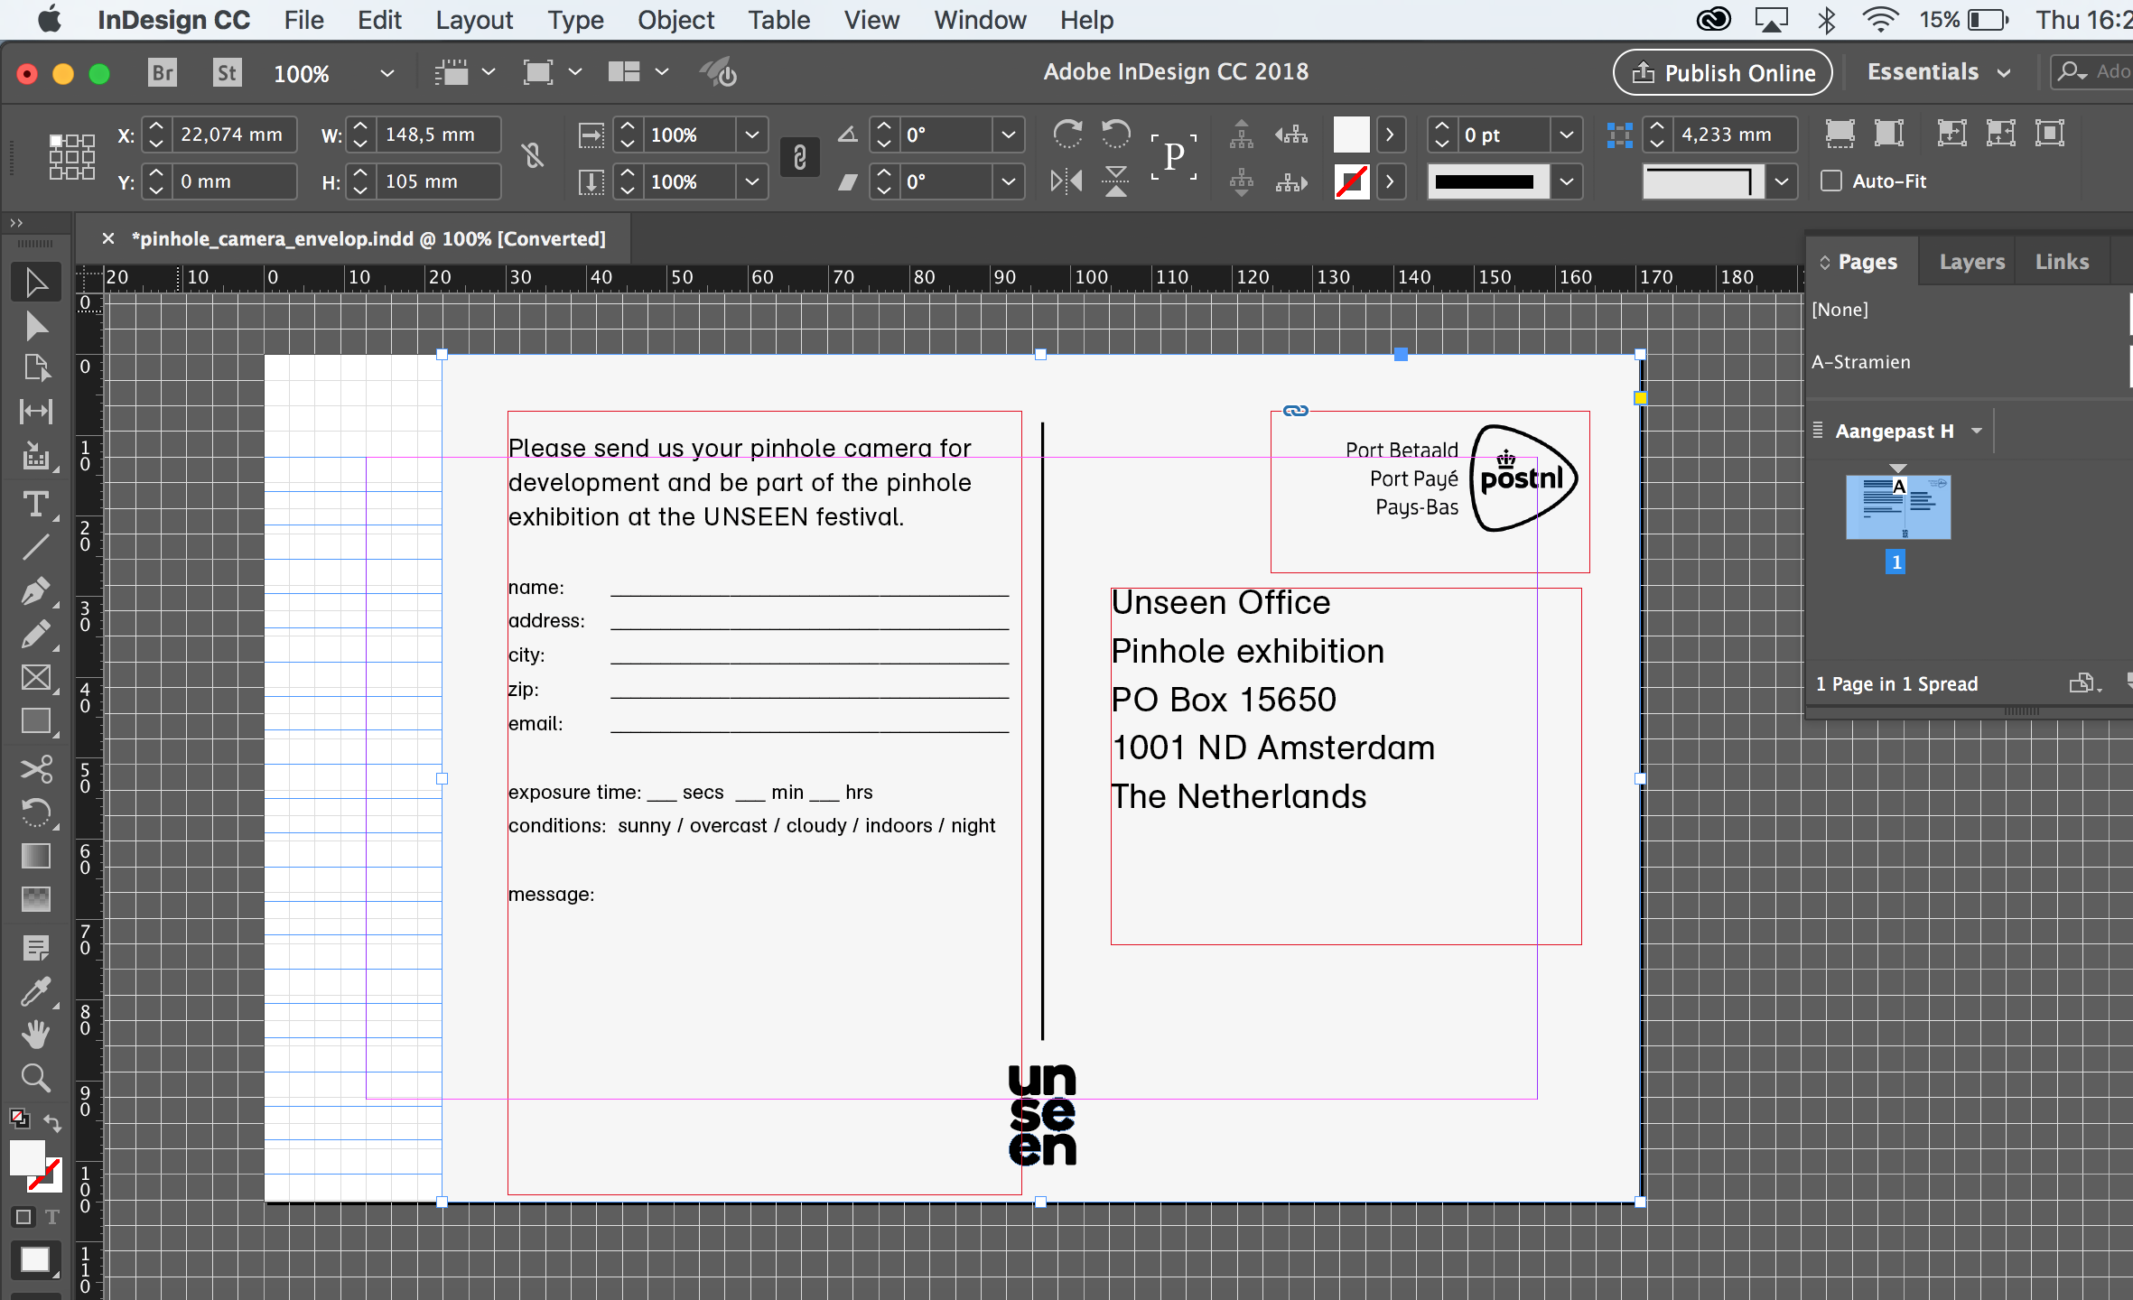Activate the Hand tool
The width and height of the screenshot is (2133, 1300).
click(35, 1035)
